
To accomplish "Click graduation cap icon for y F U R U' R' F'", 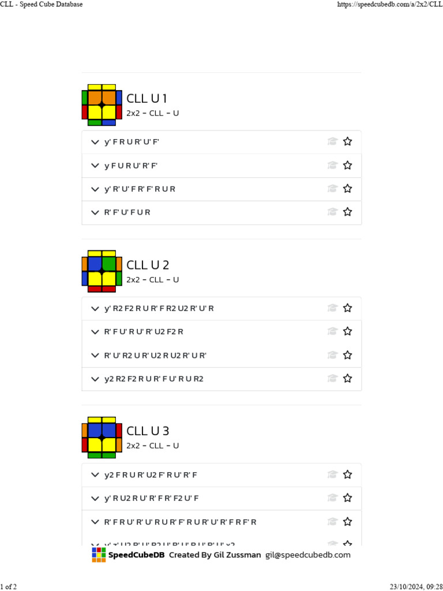I will (x=332, y=165).
